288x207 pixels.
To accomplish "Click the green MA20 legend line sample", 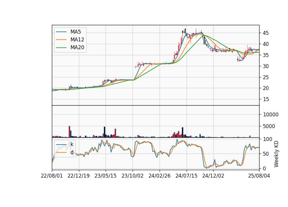I will [61, 48].
